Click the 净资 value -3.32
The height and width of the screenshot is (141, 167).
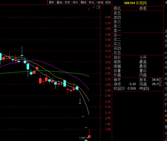[x=132, y=84]
